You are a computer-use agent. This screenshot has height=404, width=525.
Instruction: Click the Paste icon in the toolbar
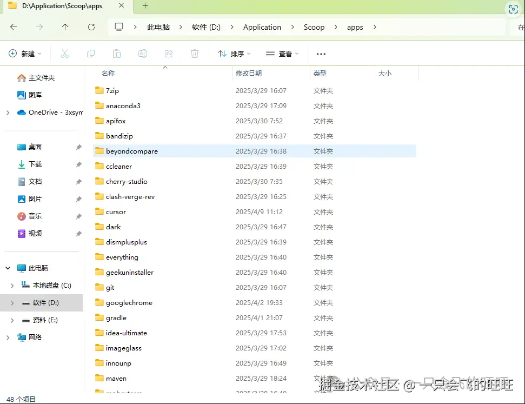(x=117, y=54)
